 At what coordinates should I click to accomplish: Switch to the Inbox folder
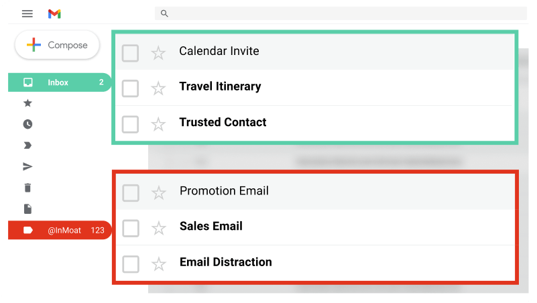[60, 82]
